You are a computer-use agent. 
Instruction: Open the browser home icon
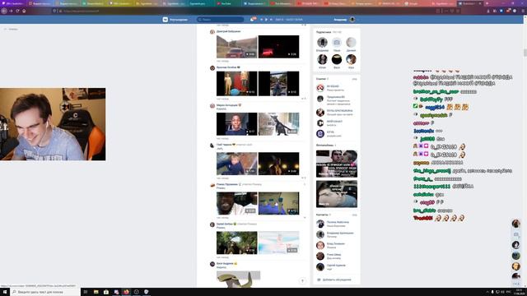click(x=24, y=11)
